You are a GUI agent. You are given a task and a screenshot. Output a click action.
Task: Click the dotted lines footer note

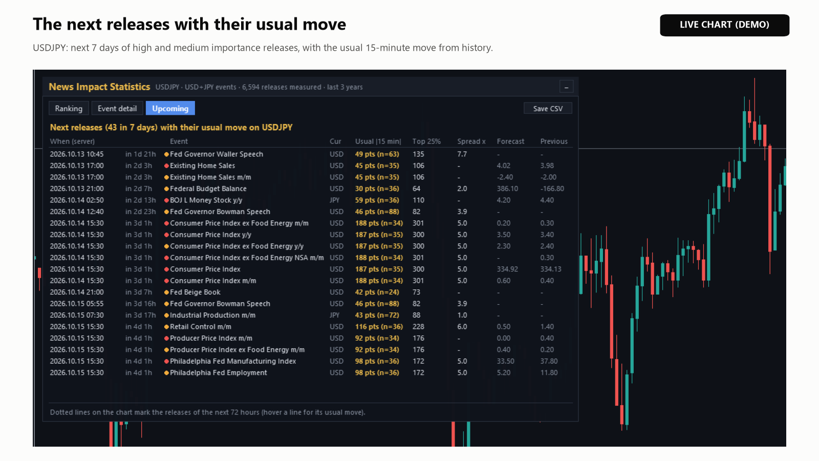[x=208, y=412]
